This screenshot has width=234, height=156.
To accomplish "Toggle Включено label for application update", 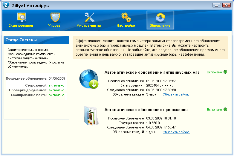I will 214,110.
